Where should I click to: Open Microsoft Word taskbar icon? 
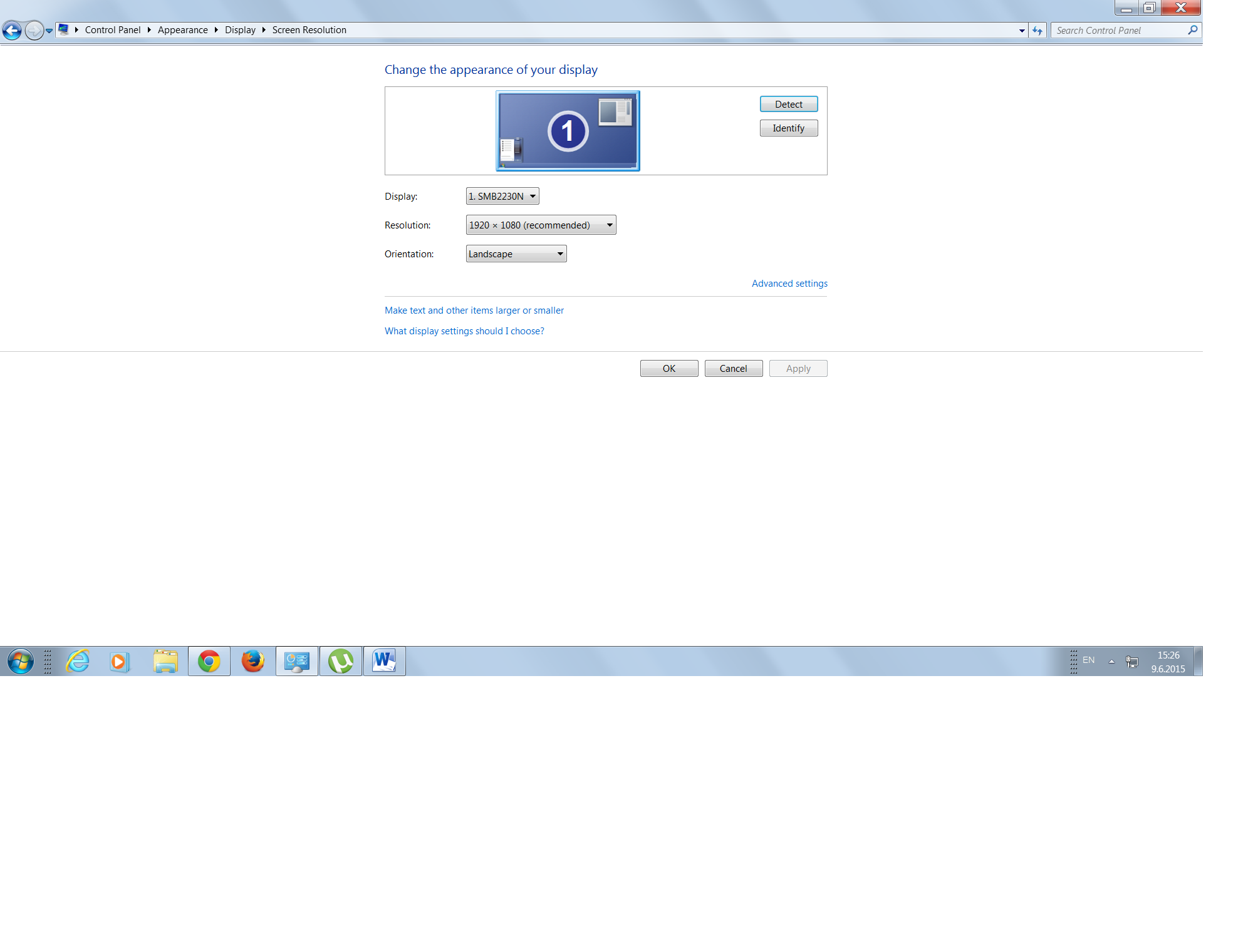pos(384,661)
